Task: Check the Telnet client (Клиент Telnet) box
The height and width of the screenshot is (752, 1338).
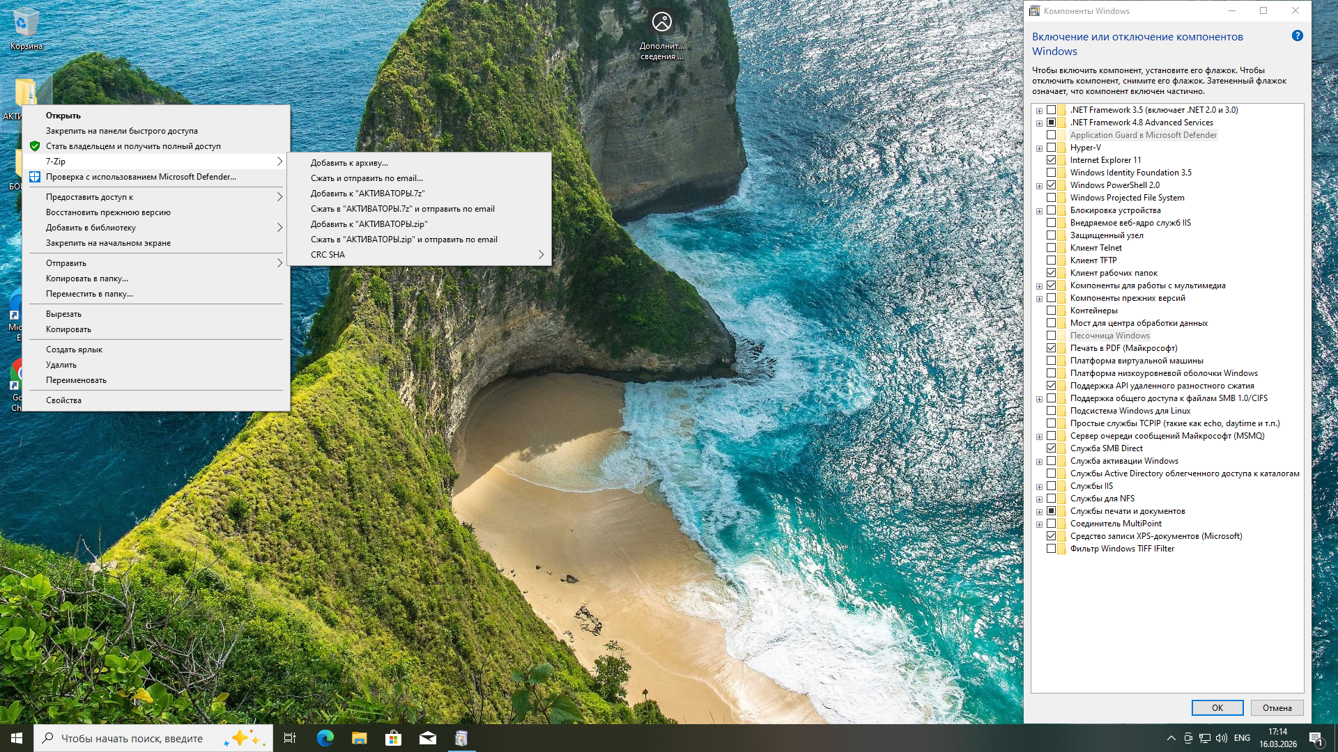Action: (x=1051, y=248)
